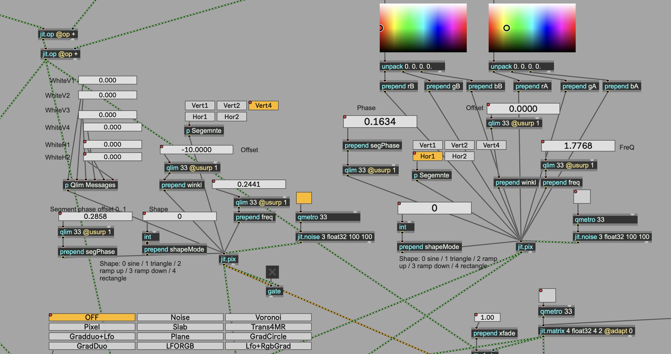This screenshot has height=354, width=671.
Task: Select the OFF mode tab
Action: tap(92, 317)
